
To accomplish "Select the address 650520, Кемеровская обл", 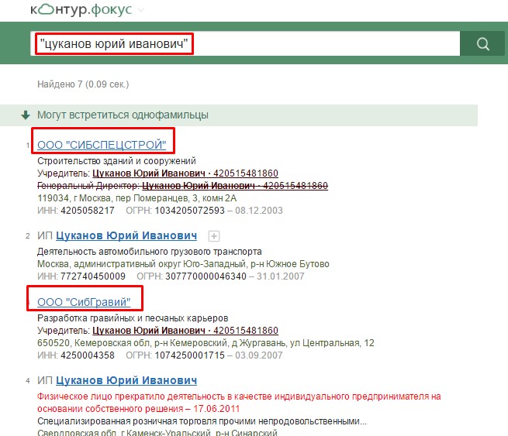I will 206,343.
